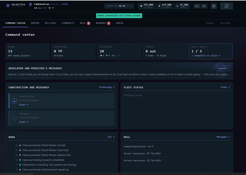The width and height of the screenshot is (246, 175).
Task: Open the Admin tab
Action: 119,23
